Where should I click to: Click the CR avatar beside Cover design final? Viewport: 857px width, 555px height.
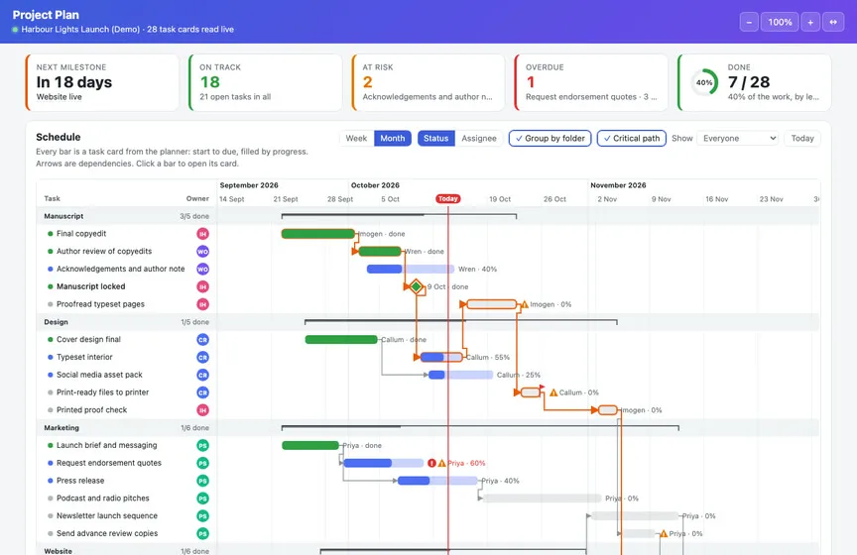tap(202, 340)
